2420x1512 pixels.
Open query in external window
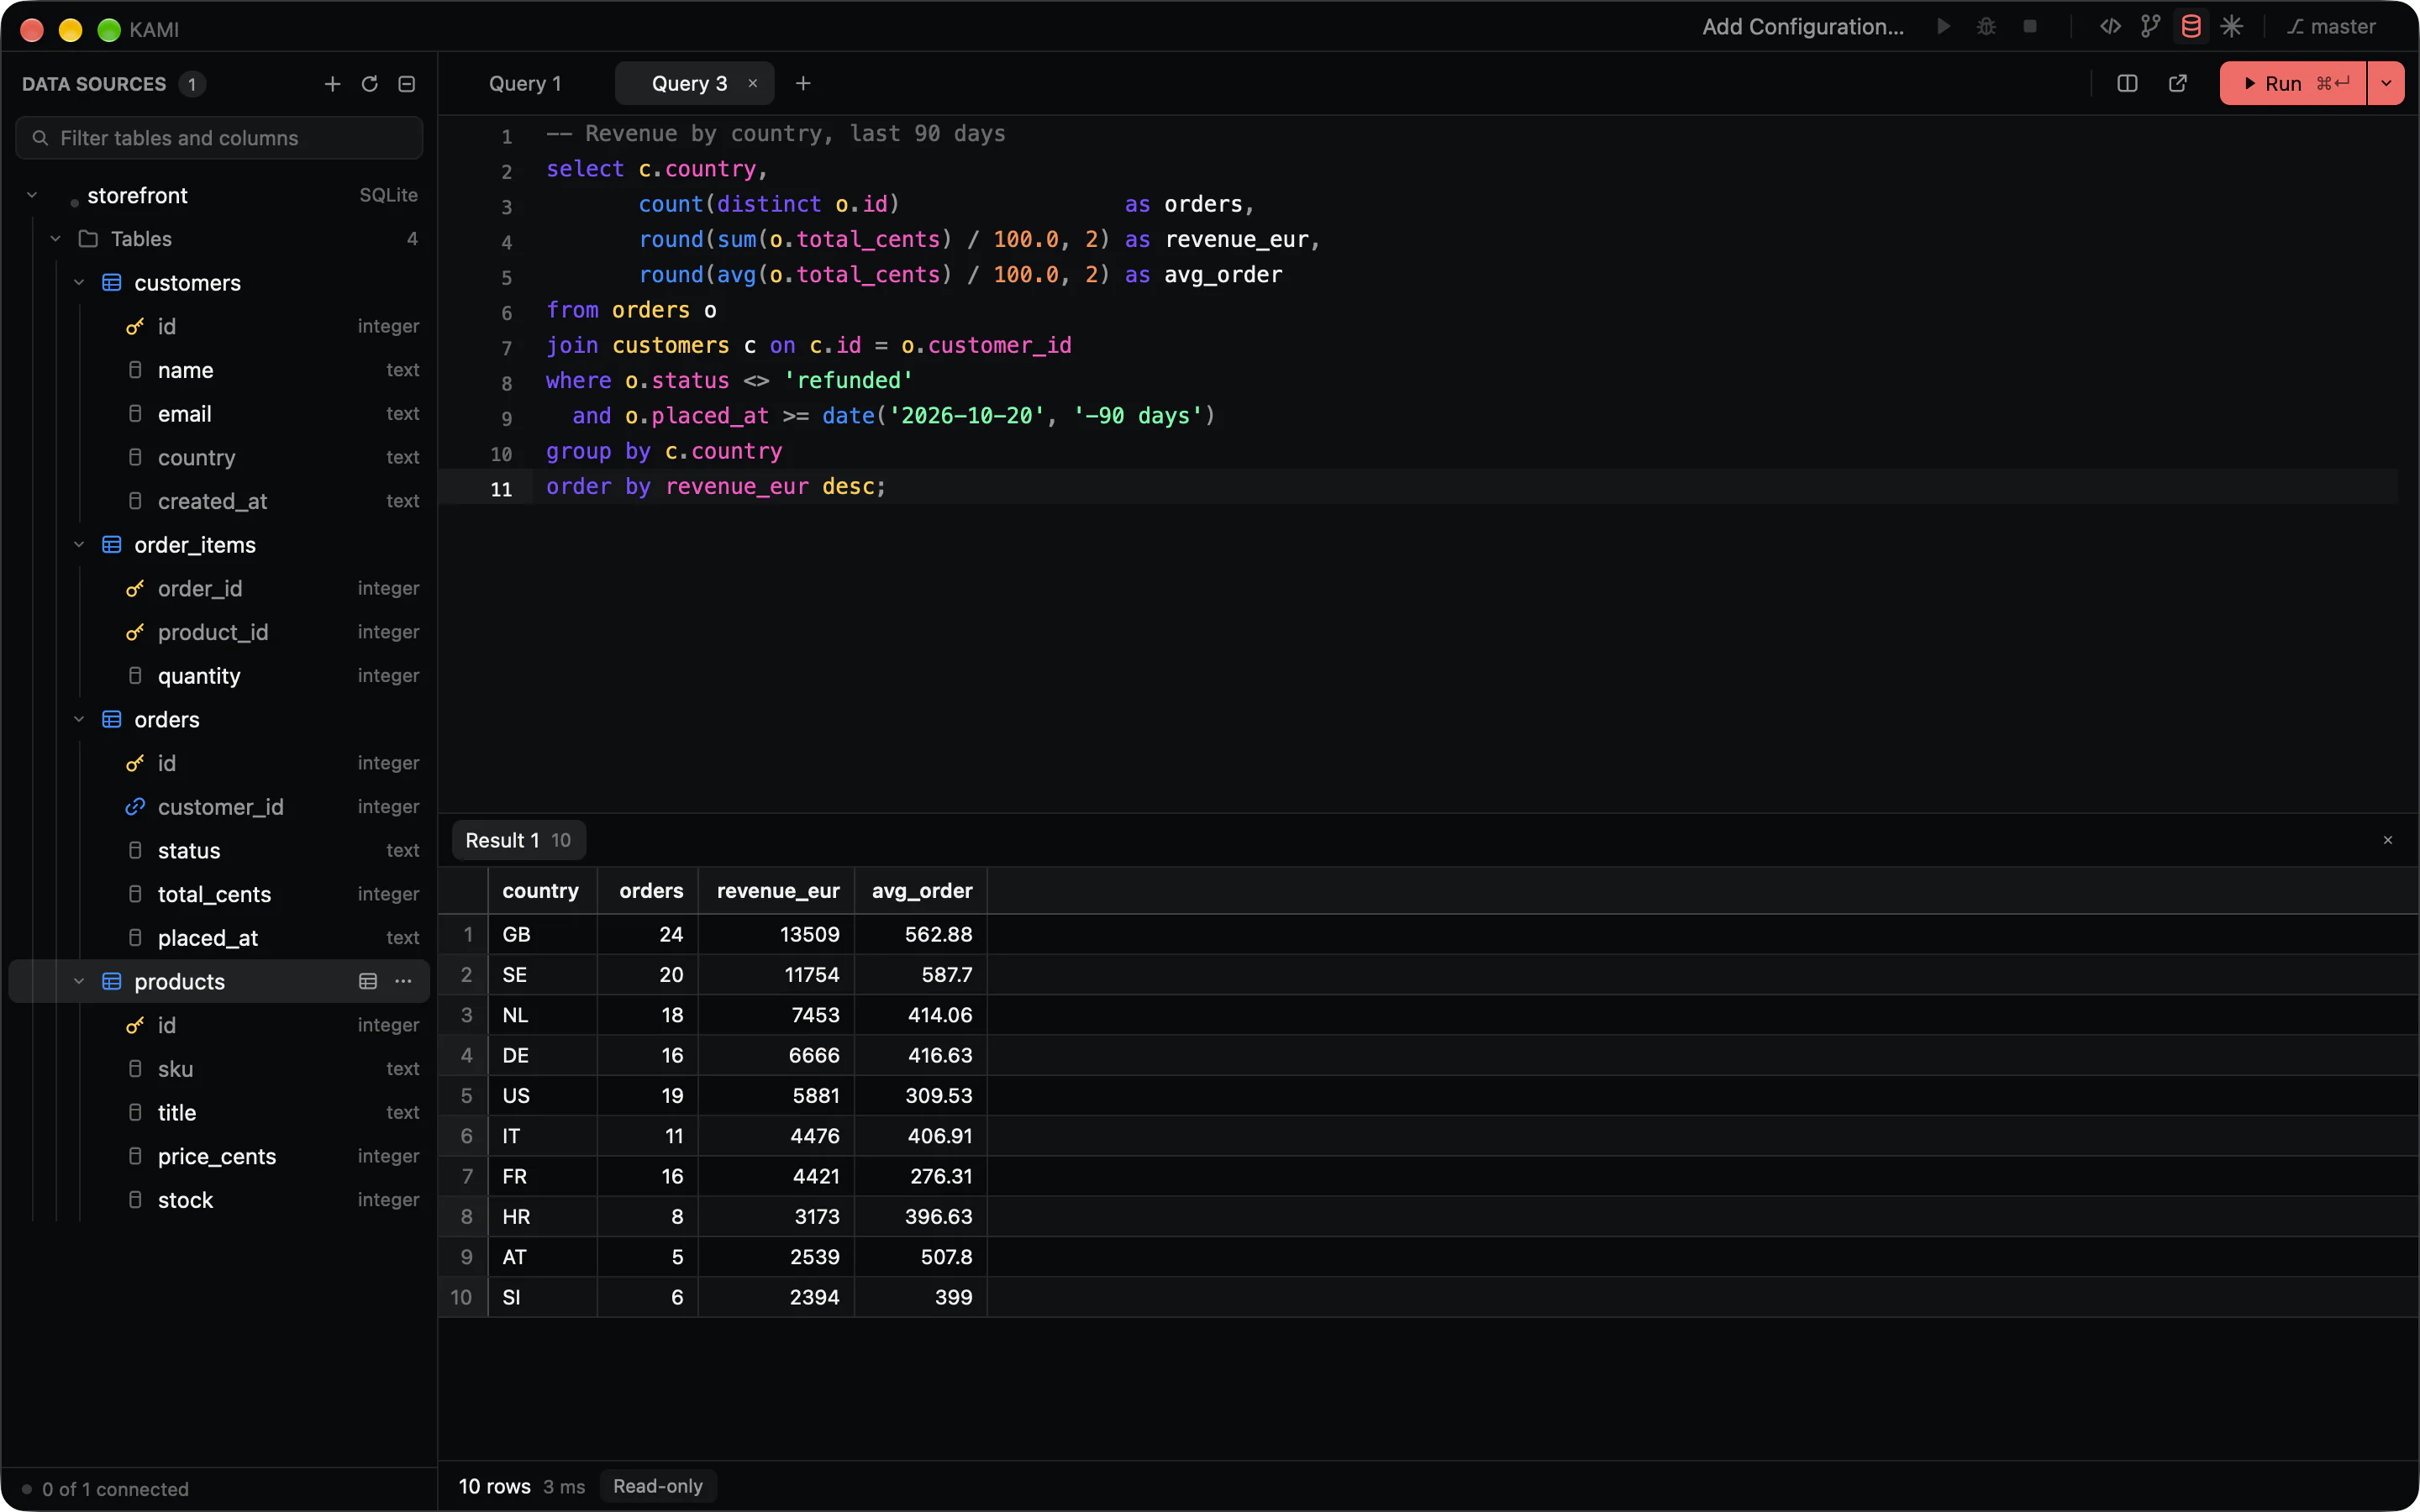[2177, 84]
